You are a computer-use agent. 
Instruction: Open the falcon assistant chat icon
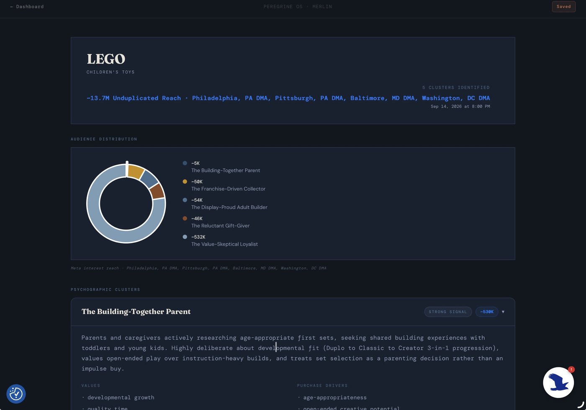(558, 382)
